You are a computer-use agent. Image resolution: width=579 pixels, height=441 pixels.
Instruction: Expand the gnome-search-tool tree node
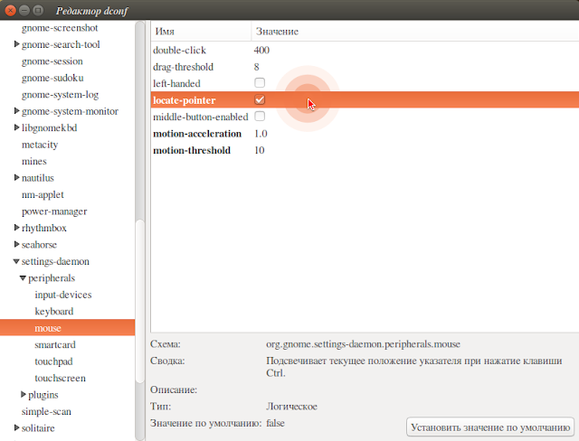(16, 44)
